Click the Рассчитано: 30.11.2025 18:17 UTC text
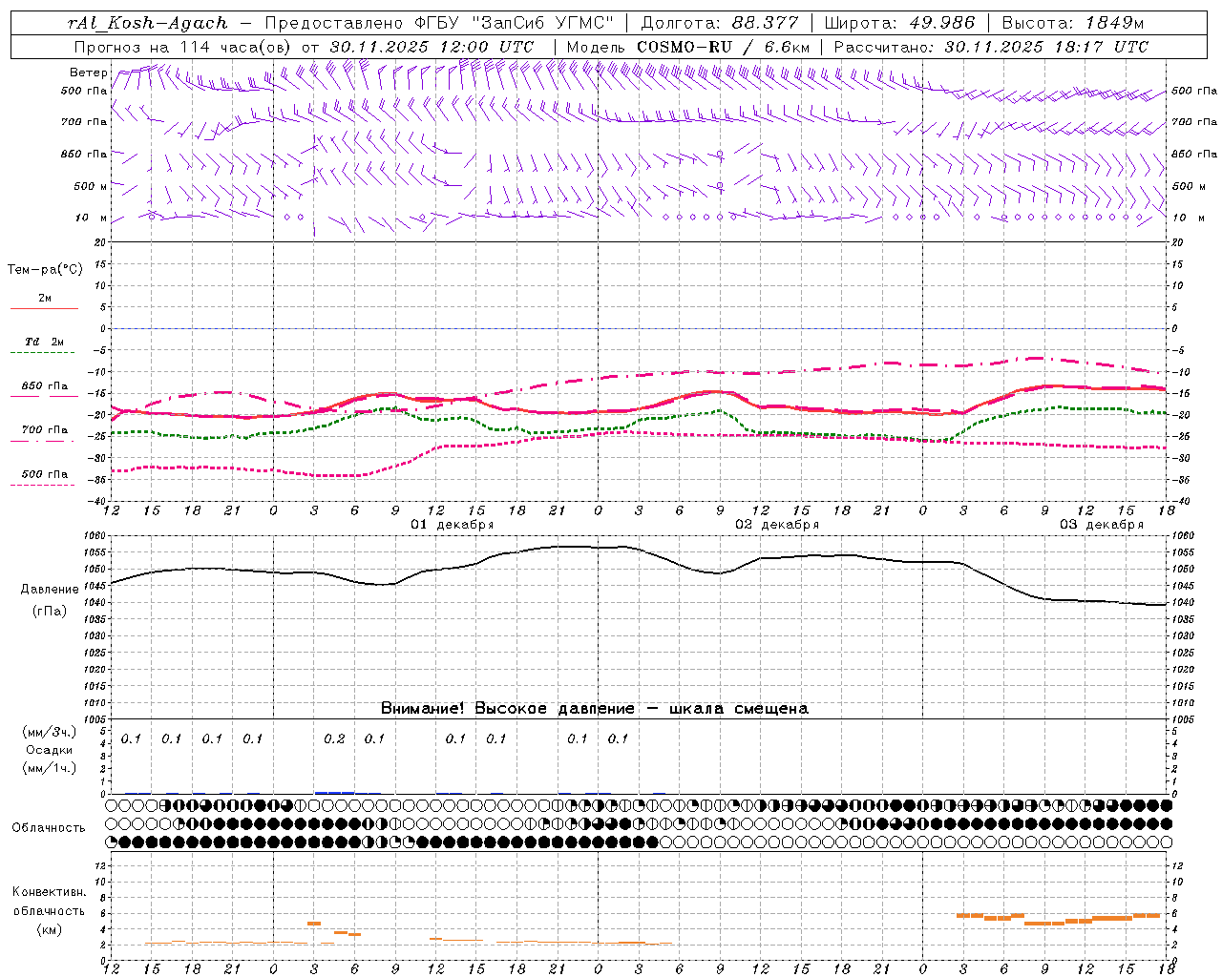The image size is (1222, 977). (x=991, y=46)
